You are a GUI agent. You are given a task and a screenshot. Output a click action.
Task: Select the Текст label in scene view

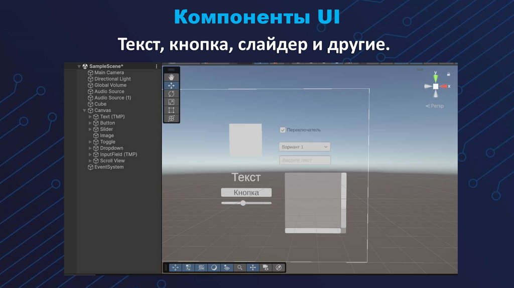pyautogui.click(x=246, y=177)
